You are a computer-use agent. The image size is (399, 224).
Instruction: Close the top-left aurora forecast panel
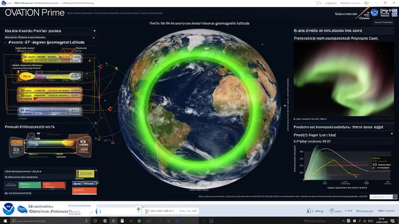point(94,31)
